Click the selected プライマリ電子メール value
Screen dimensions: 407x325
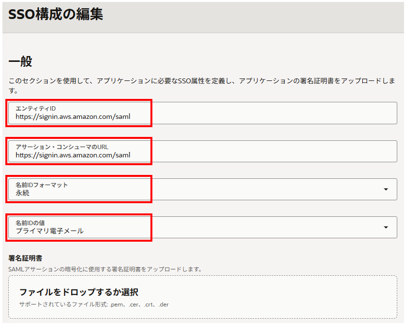tap(49, 231)
